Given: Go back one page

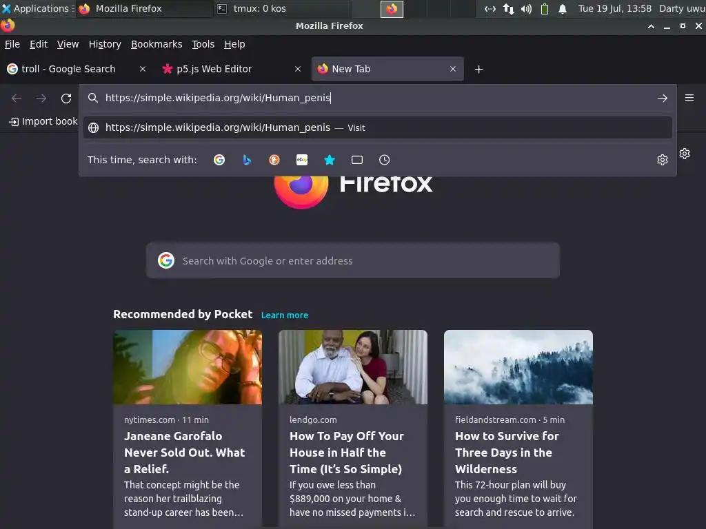Looking at the screenshot, I should pyautogui.click(x=17, y=98).
